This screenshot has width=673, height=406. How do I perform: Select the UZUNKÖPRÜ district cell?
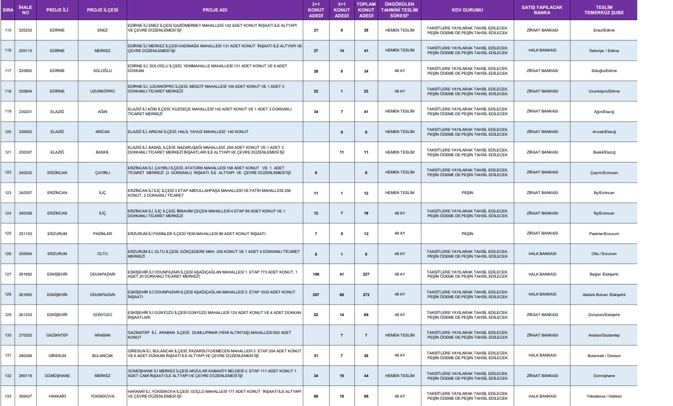pos(103,91)
